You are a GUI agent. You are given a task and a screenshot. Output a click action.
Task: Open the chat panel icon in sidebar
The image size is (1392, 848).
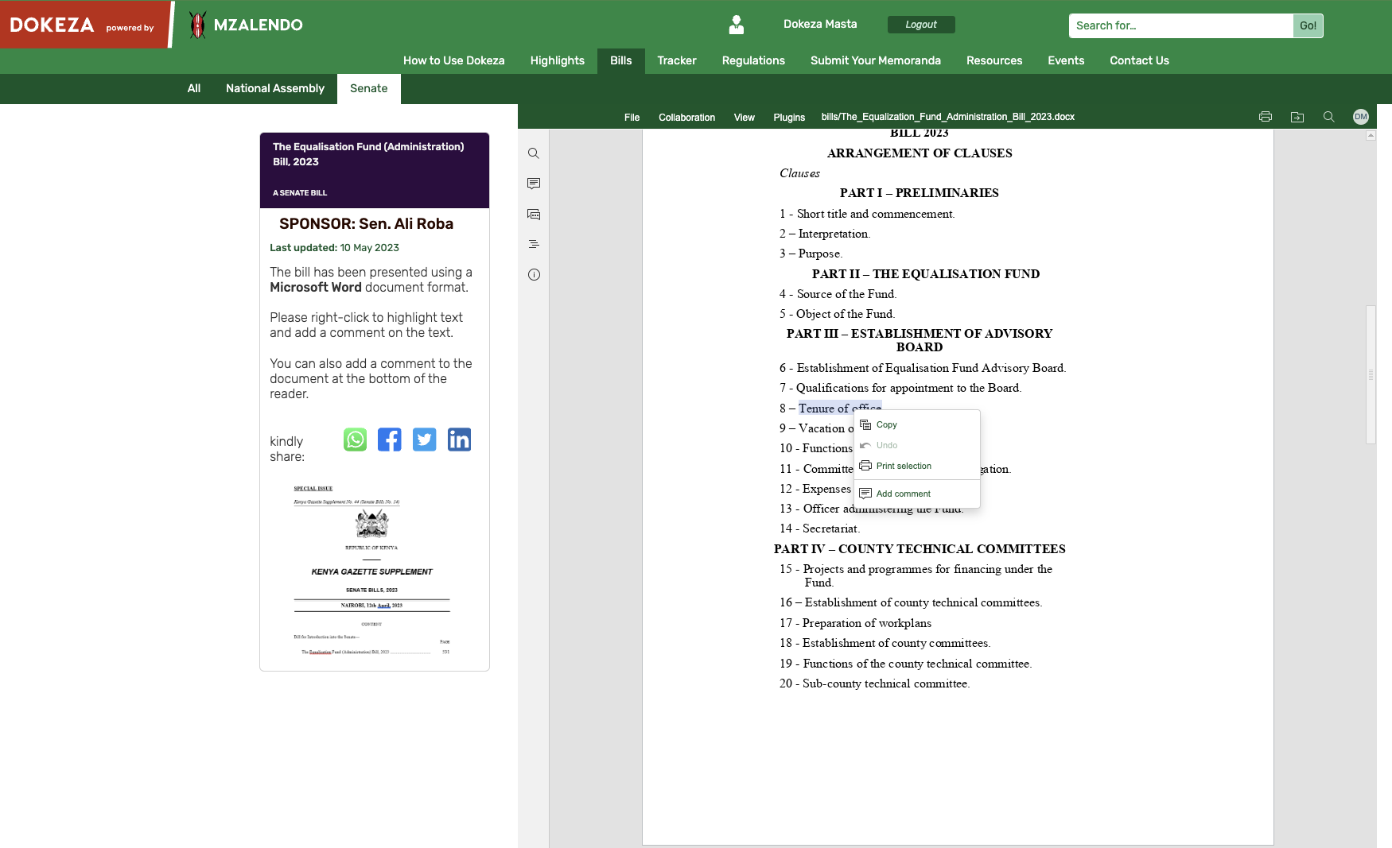[x=534, y=215]
